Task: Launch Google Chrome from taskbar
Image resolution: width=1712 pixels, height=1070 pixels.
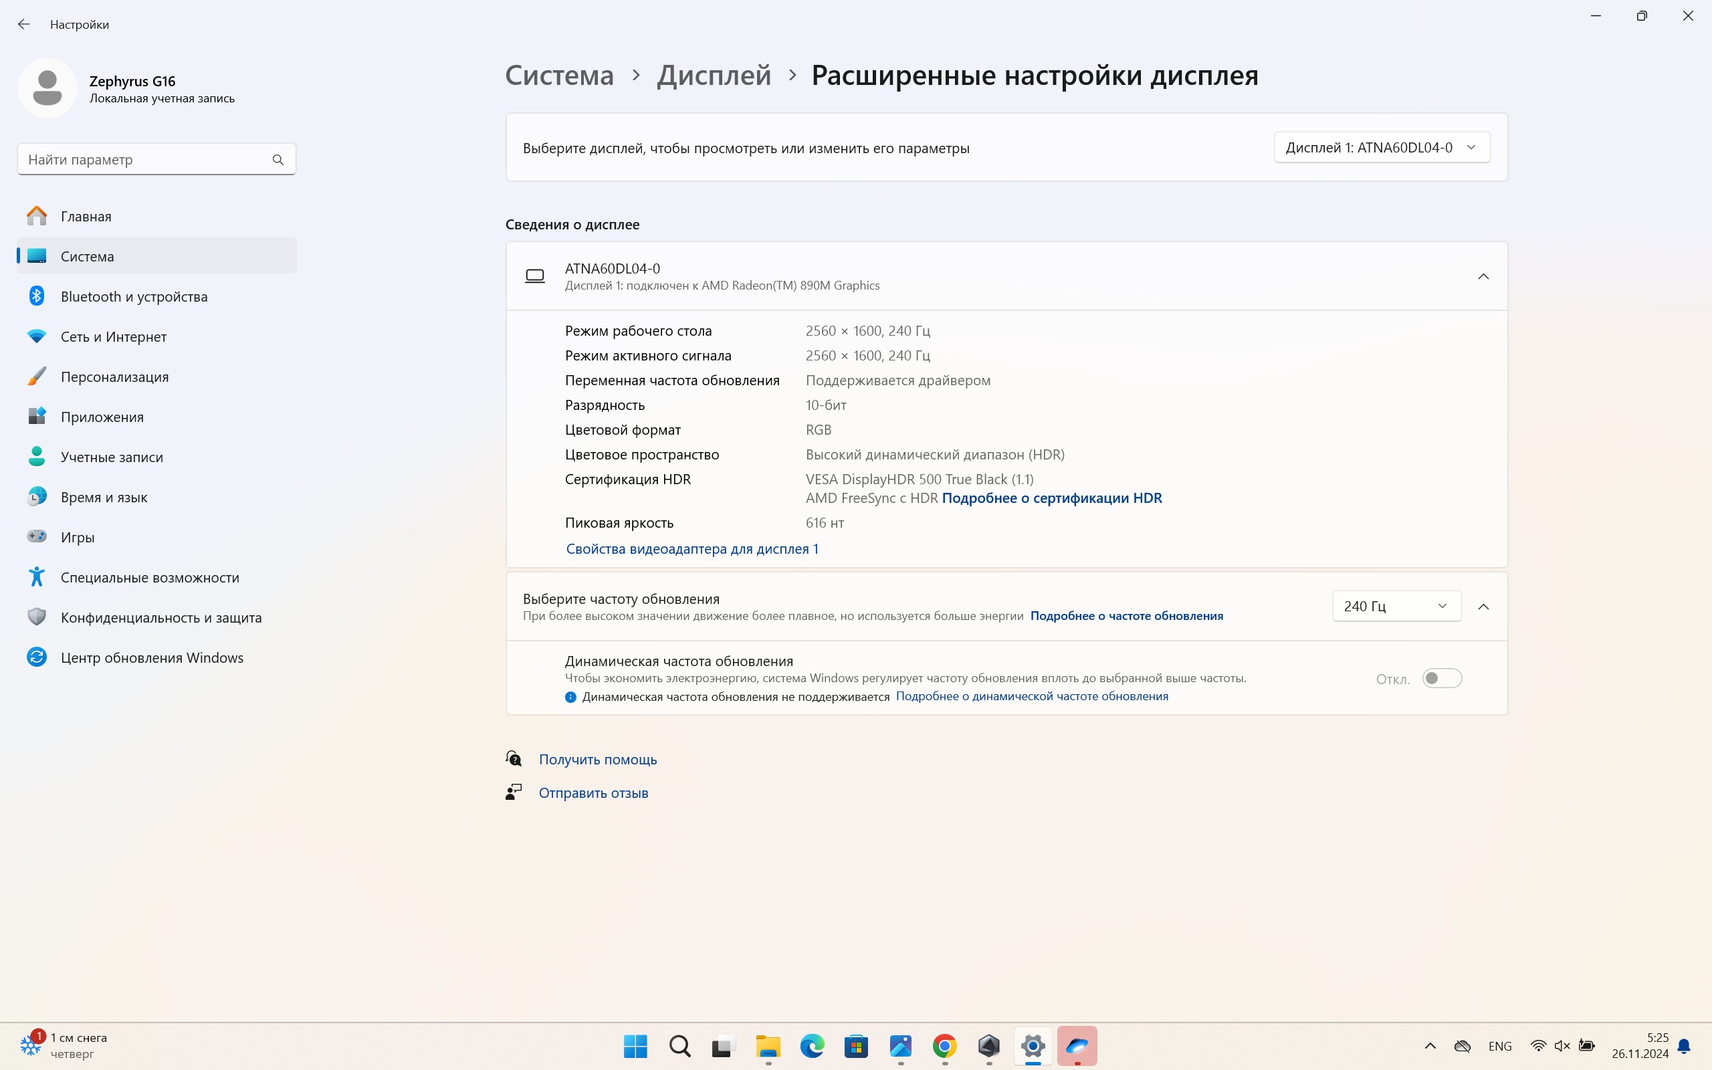Action: coord(944,1046)
